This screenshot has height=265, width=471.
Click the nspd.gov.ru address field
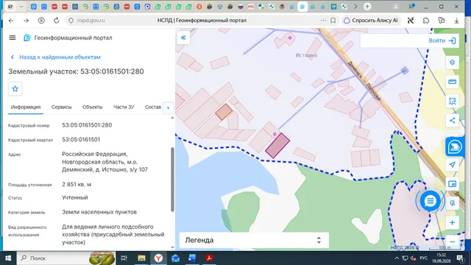[91, 21]
